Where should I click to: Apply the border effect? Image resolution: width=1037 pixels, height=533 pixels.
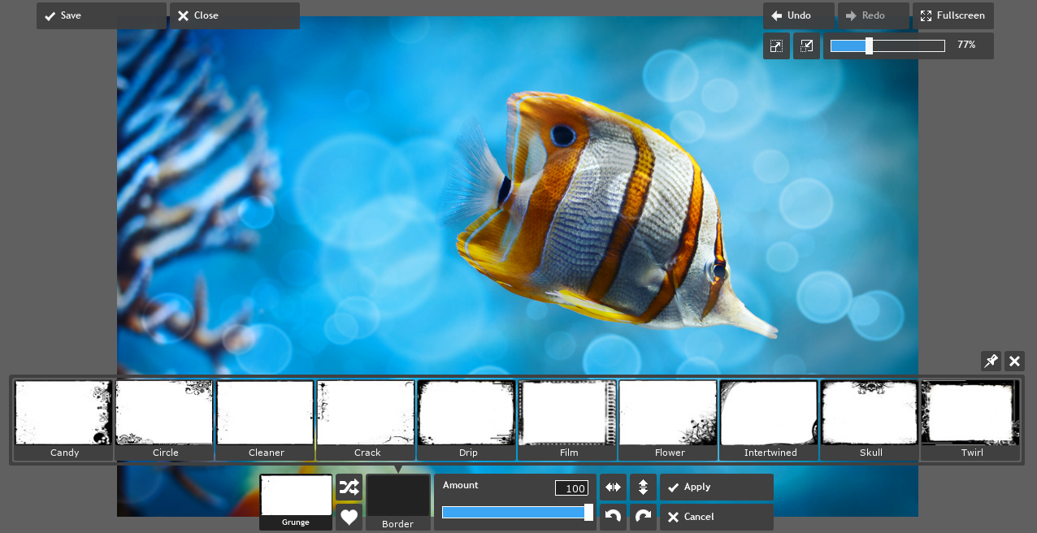click(x=716, y=487)
